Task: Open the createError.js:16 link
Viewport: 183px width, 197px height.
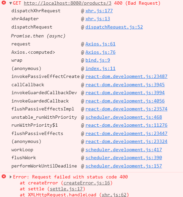Action: pyautogui.click(x=87, y=183)
